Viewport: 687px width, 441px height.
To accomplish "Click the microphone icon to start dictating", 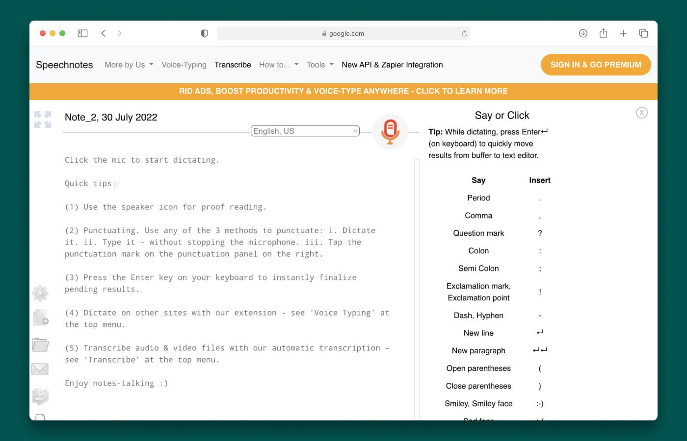I will coord(390,131).
